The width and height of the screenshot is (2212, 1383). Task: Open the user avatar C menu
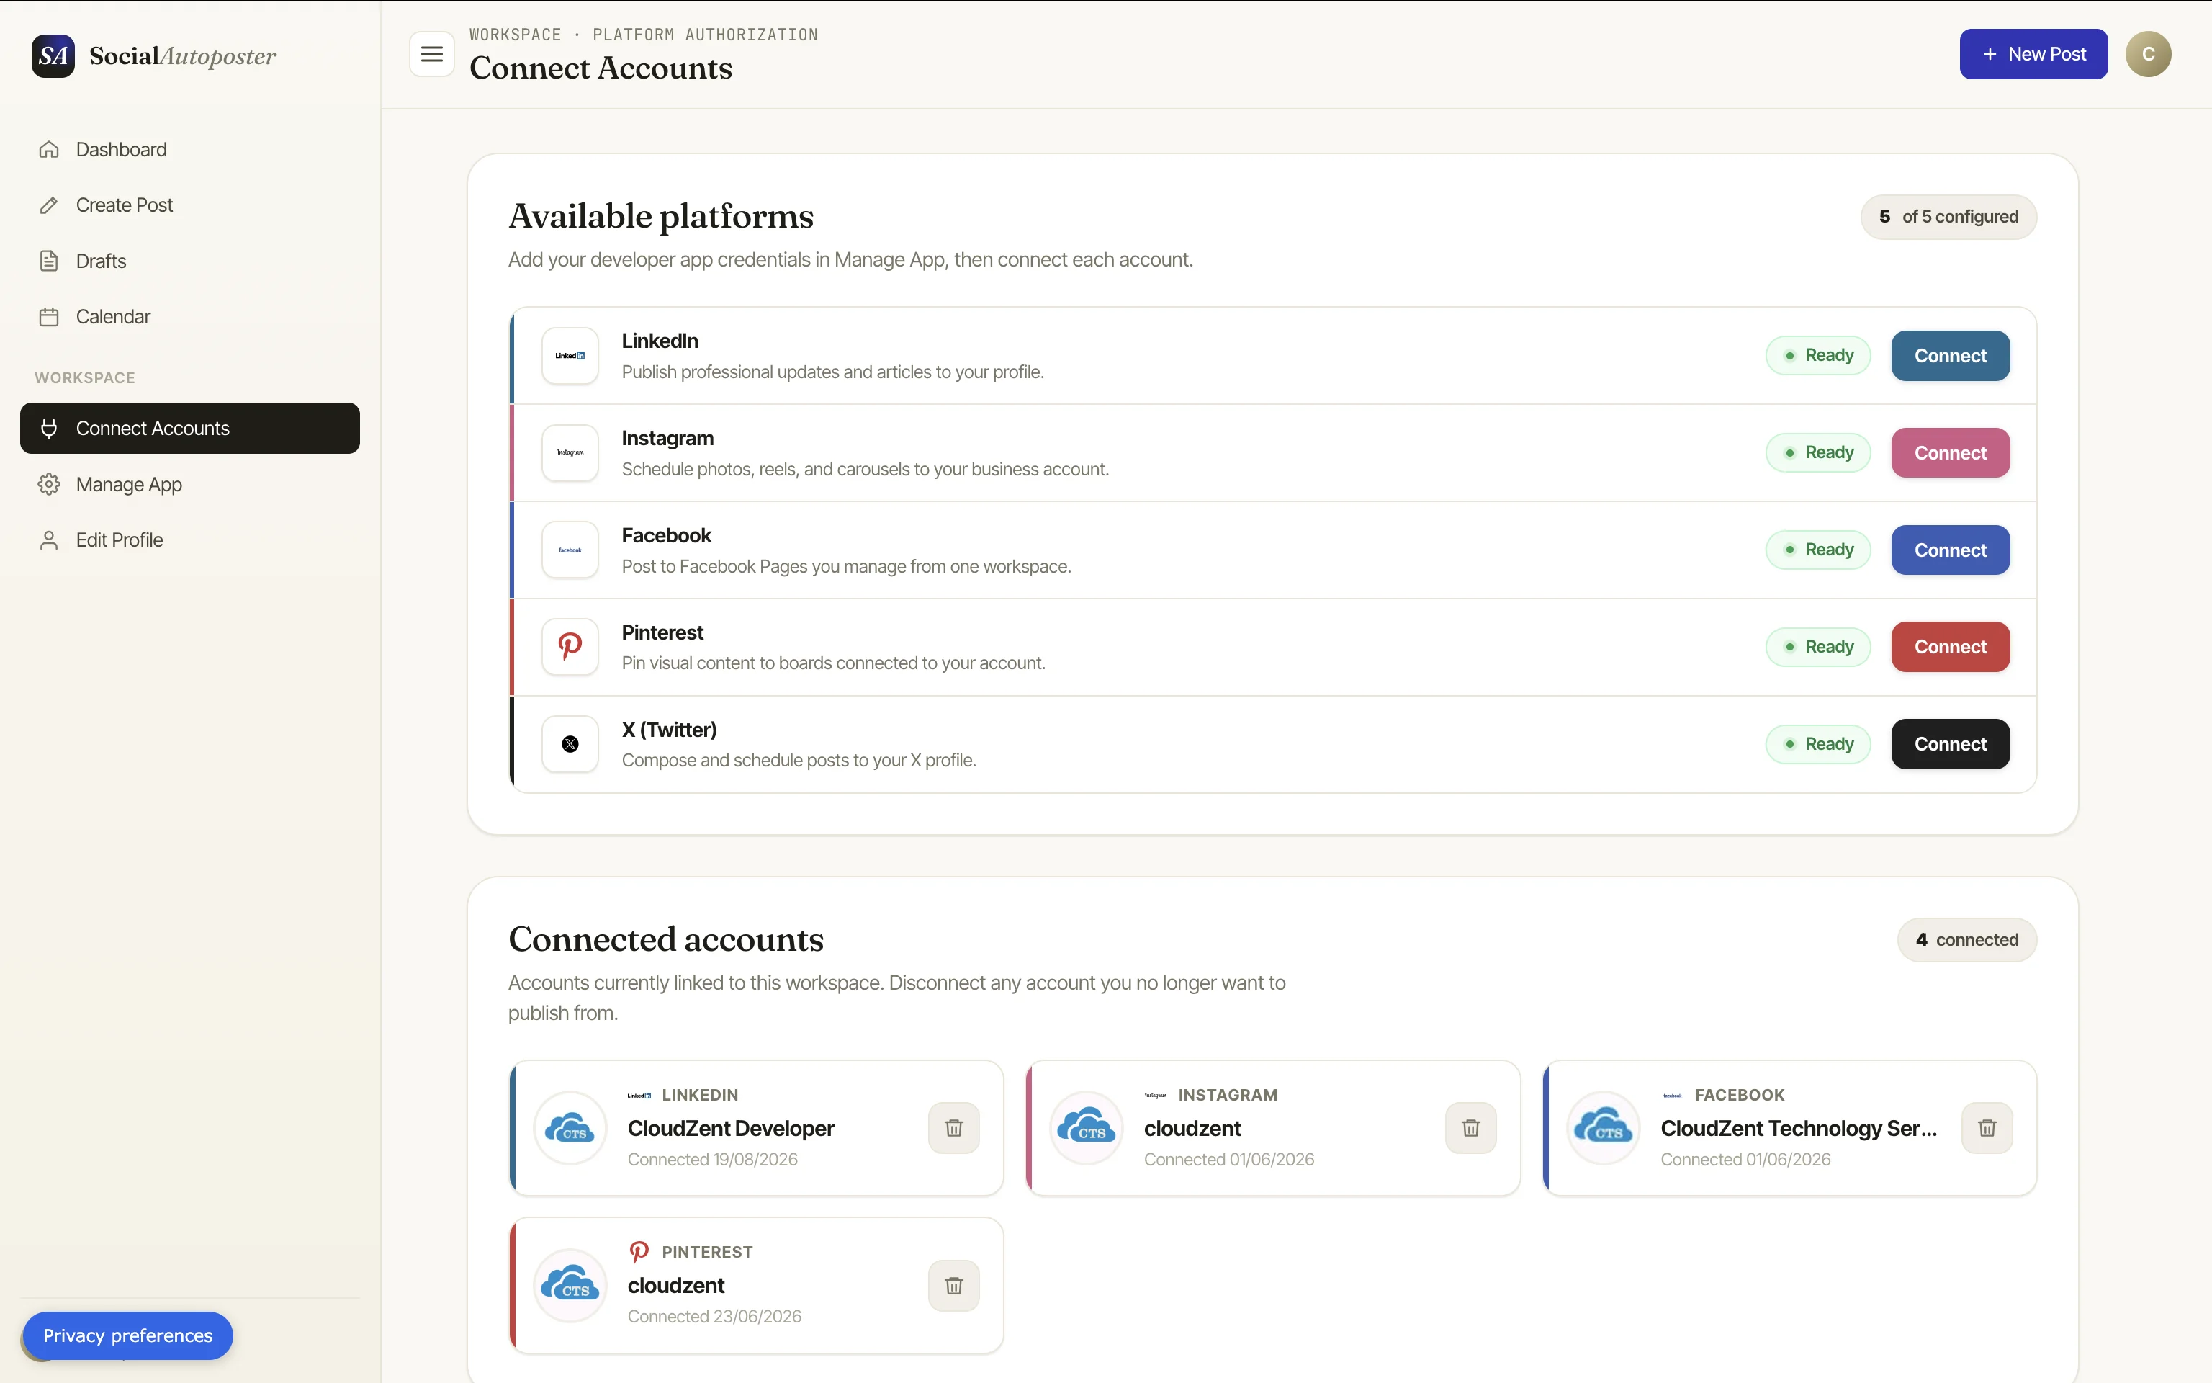[x=2148, y=54]
